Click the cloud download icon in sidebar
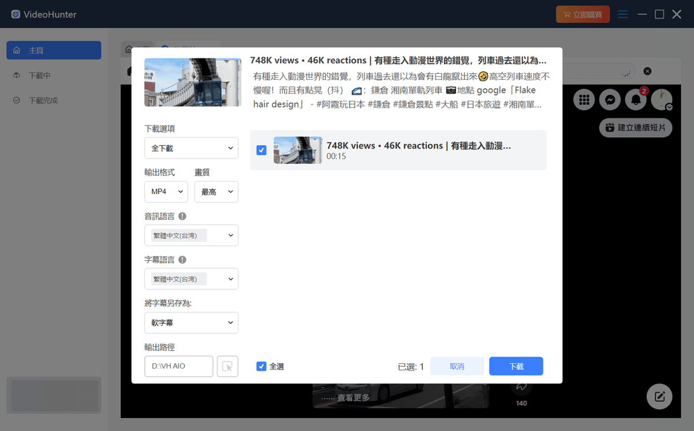This screenshot has height=431, width=694. [17, 75]
